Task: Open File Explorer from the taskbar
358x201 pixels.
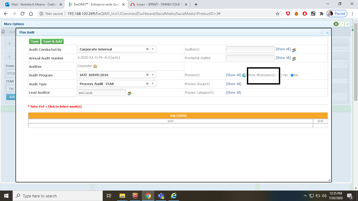Action: pyautogui.click(x=122, y=196)
